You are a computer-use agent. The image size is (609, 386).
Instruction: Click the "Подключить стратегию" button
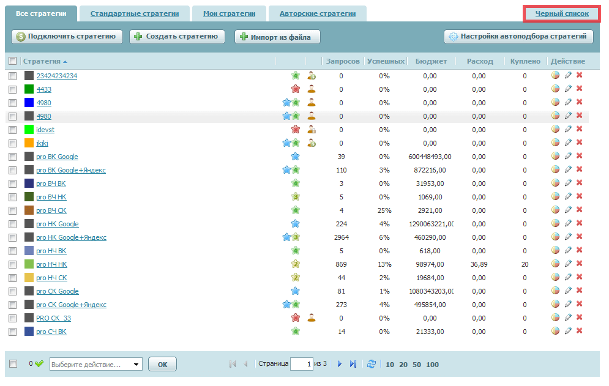(67, 37)
